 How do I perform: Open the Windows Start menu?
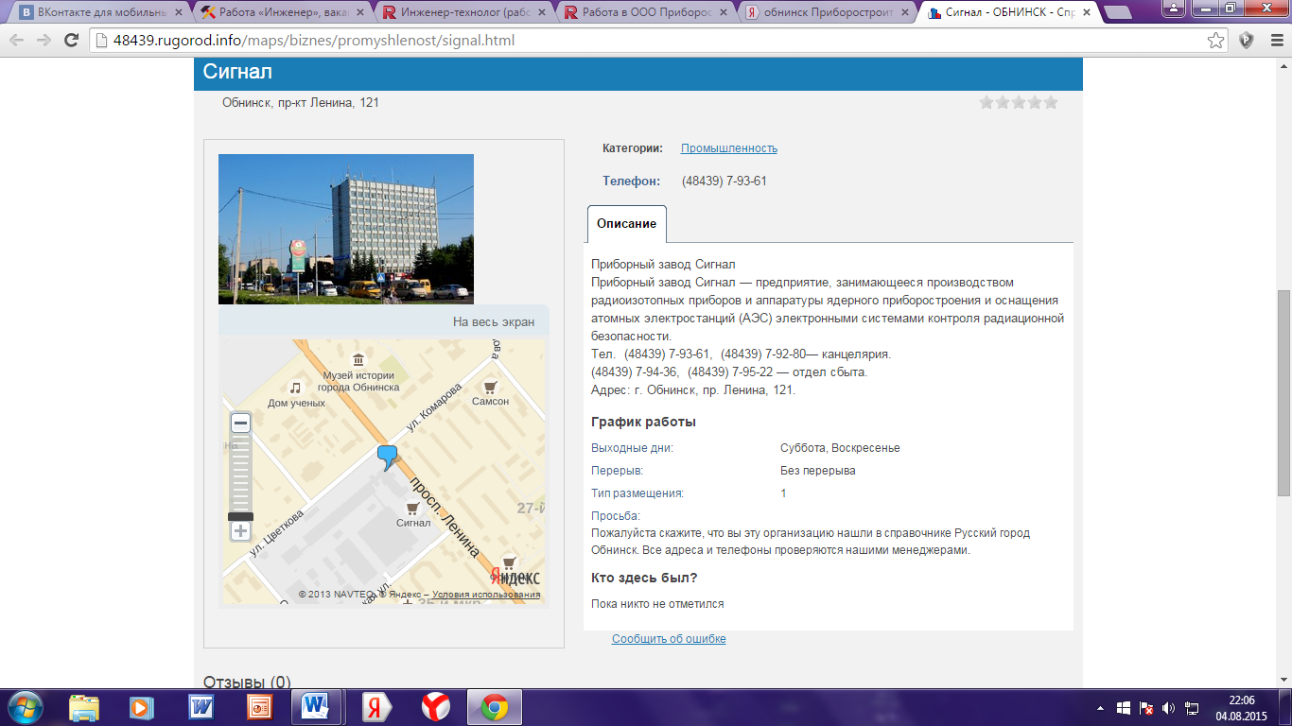click(x=25, y=707)
